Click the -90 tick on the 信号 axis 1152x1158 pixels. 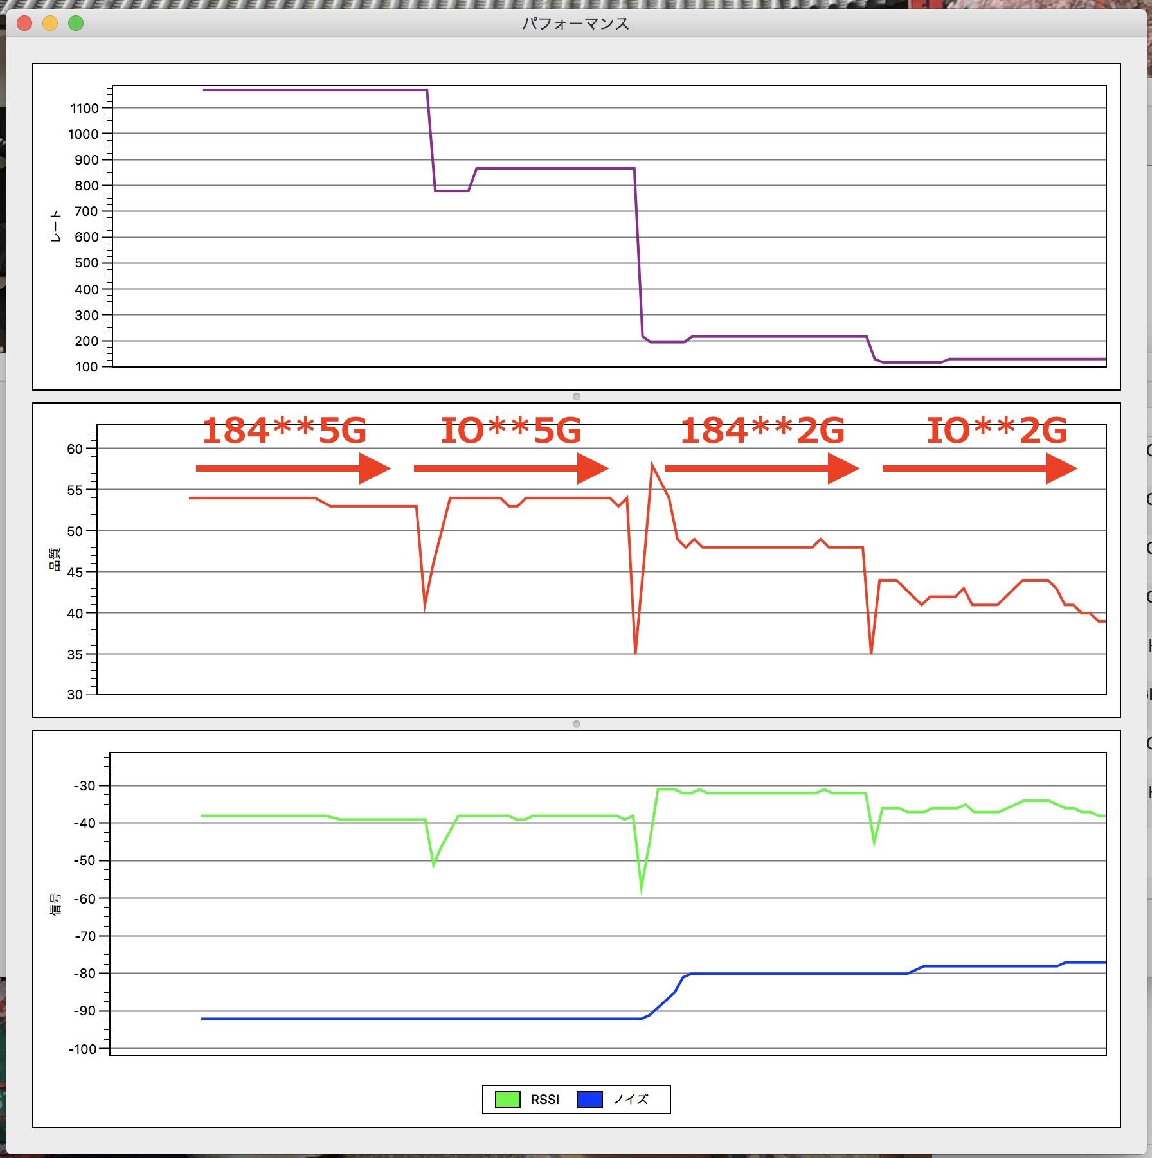[84, 1011]
